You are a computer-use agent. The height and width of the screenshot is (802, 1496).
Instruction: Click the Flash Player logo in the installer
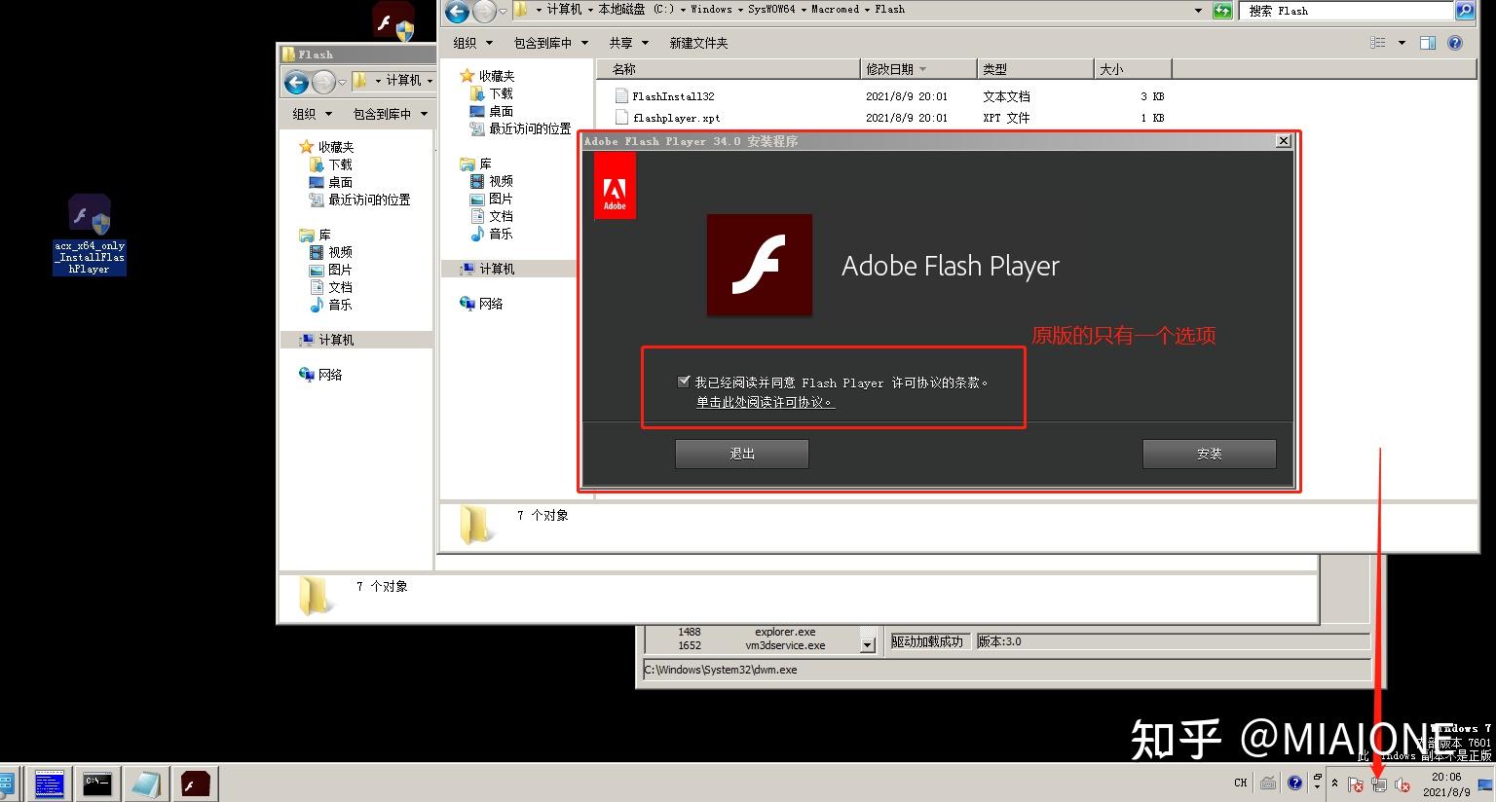760,265
